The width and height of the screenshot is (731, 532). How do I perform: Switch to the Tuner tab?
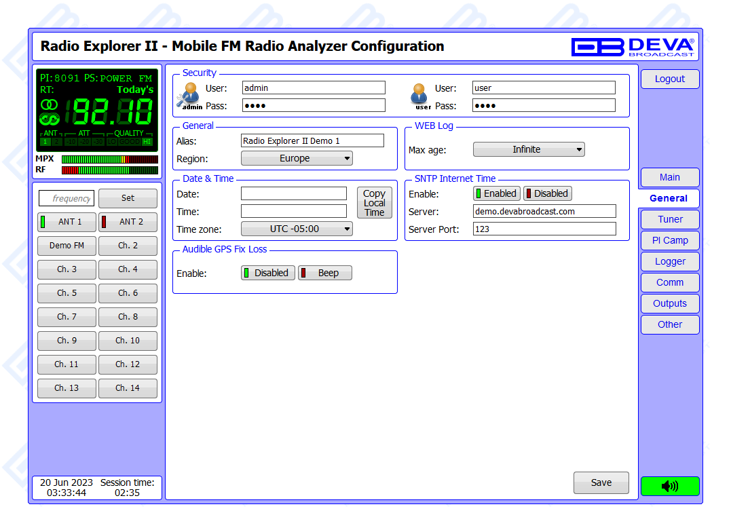coord(669,219)
